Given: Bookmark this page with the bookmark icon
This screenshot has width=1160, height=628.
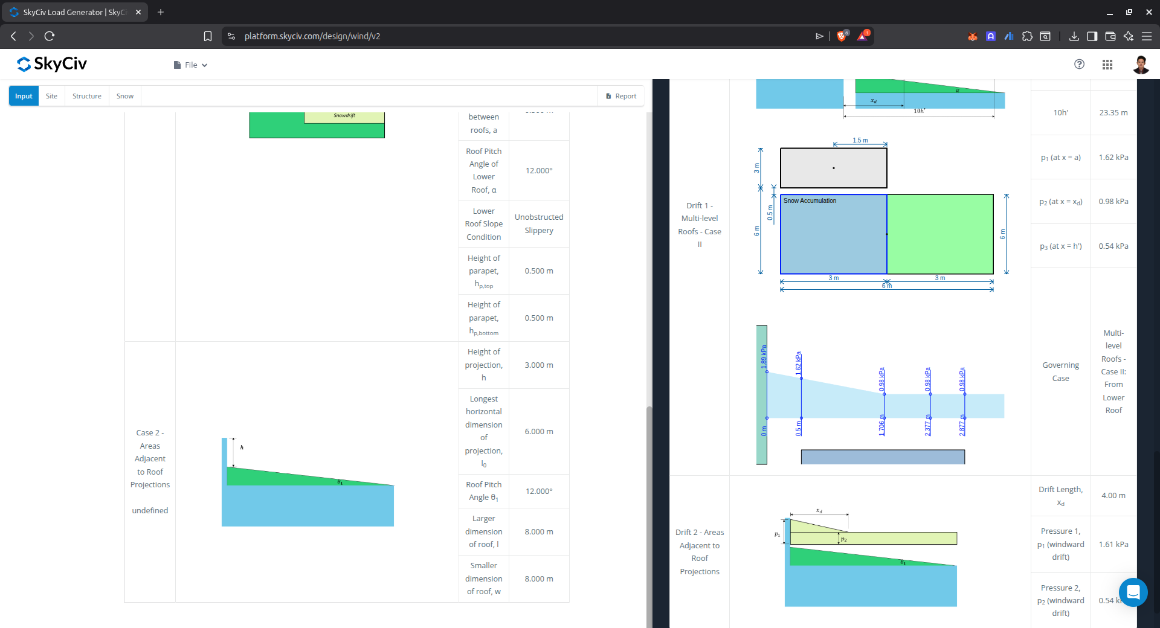Looking at the screenshot, I should tap(208, 36).
